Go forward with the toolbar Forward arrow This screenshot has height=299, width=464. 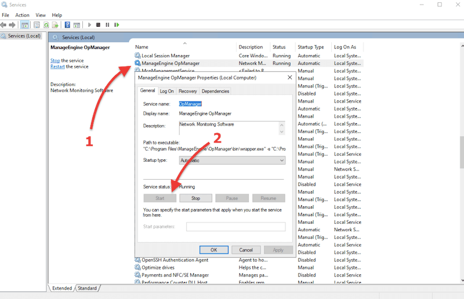click(x=12, y=25)
